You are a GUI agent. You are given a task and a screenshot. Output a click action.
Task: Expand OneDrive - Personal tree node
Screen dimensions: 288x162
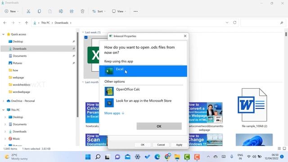tap(3, 101)
